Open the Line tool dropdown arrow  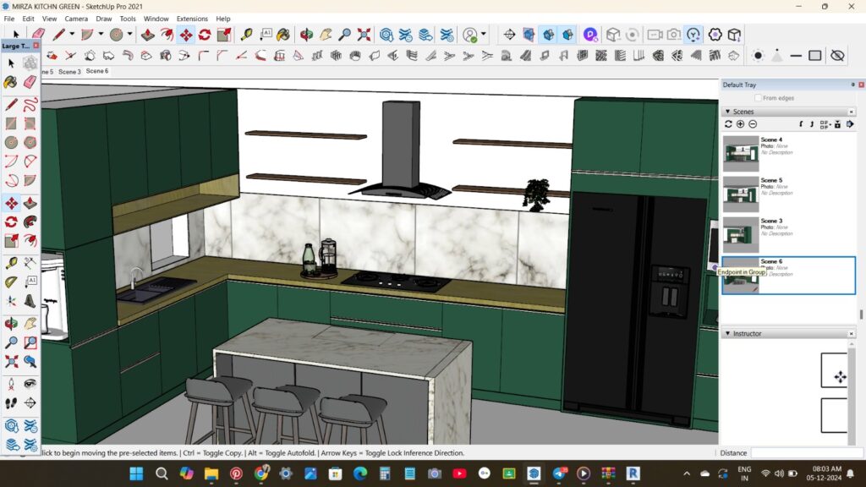pyautogui.click(x=72, y=34)
